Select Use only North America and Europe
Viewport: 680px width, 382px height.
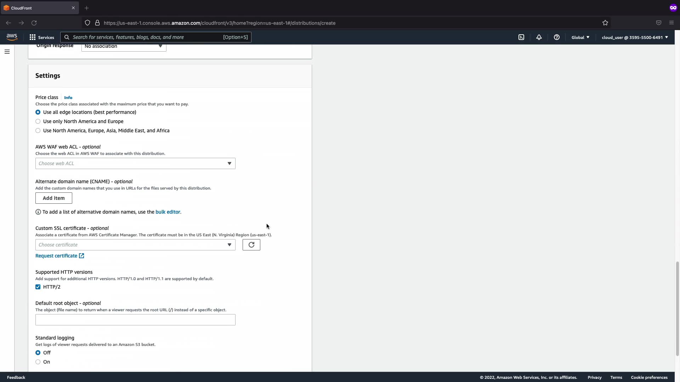(38, 121)
